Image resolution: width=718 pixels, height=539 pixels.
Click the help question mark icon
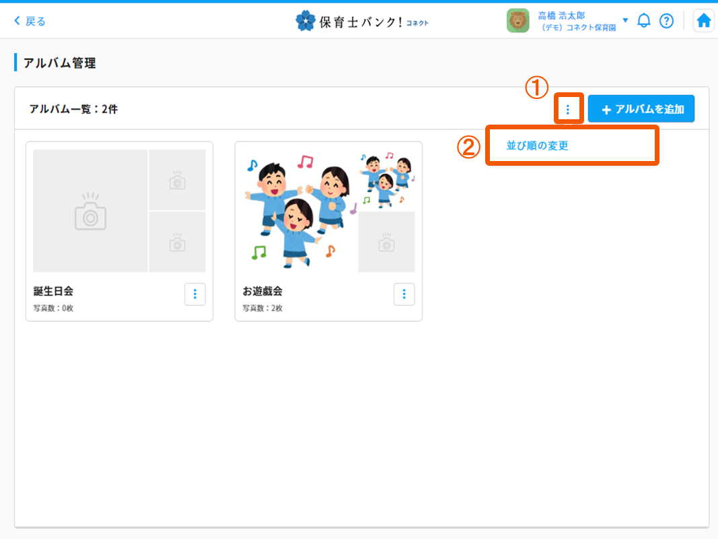click(x=666, y=20)
